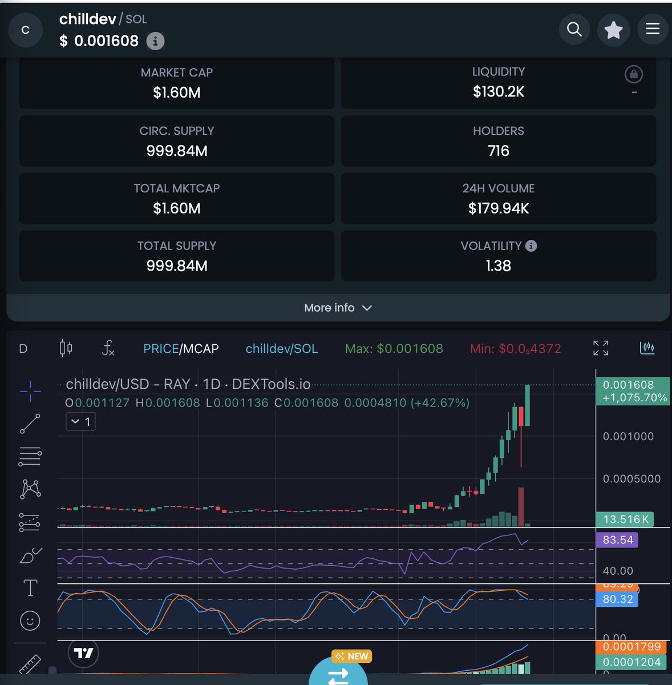Click the Max: $0.001608 label
Image resolution: width=672 pixels, height=685 pixels.
point(394,349)
